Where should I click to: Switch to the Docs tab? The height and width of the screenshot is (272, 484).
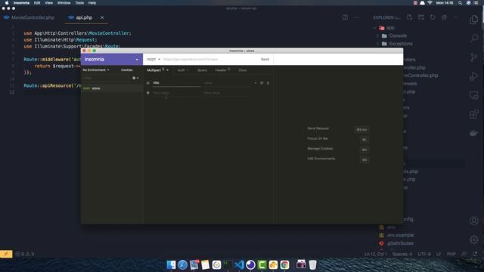coord(243,70)
